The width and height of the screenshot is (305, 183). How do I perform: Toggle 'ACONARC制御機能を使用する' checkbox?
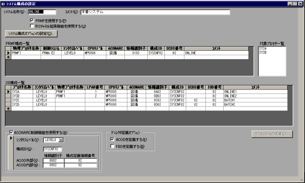(12, 132)
